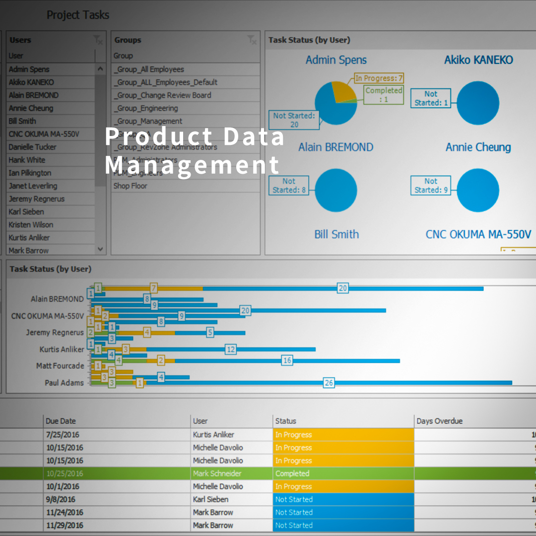Image resolution: width=536 pixels, height=536 pixels.
Task: Click the Akiko KANEKO pie chart
Action: point(477,103)
